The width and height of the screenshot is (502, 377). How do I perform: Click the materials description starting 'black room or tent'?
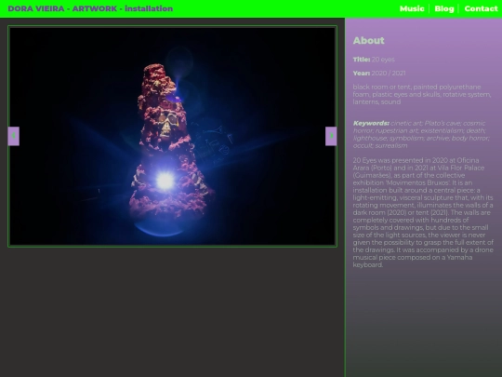click(x=422, y=95)
